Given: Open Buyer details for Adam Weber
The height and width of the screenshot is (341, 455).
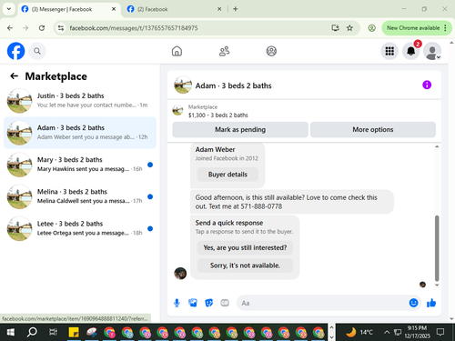Looking at the screenshot, I should [x=227, y=175].
